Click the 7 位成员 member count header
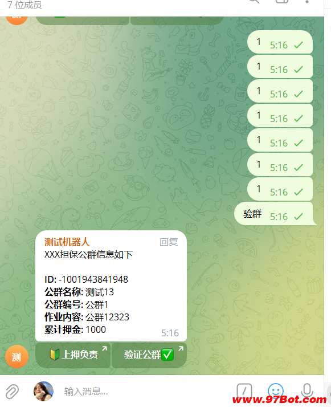331x407 pixels. tap(24, 5)
